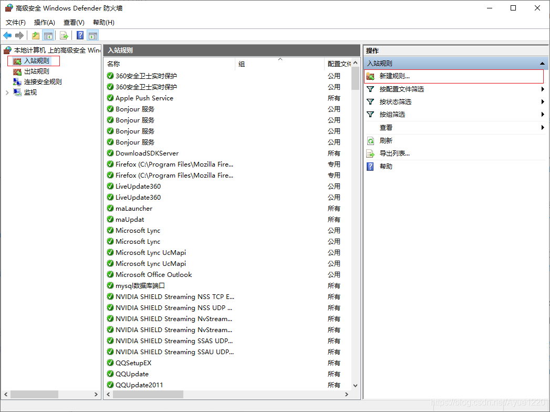
Task: Click the blue Help toolbar icon
Action: [80, 36]
